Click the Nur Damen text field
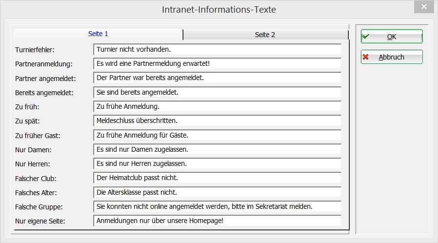The height and width of the screenshot is (243, 438). point(217,149)
